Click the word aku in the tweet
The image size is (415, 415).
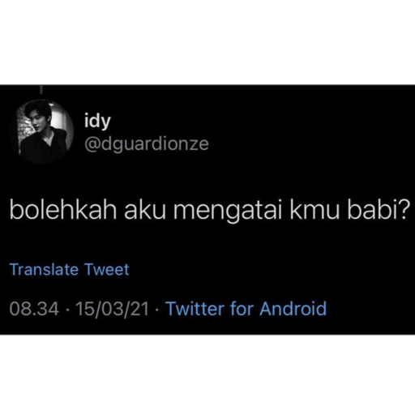[145, 210]
